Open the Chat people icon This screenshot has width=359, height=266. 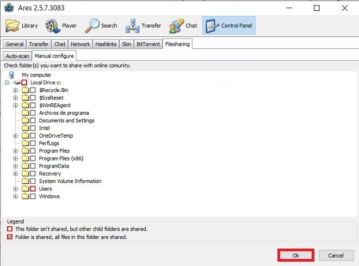176,26
